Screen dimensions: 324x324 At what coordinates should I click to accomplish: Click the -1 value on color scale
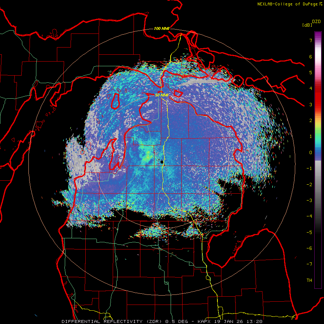click(309, 168)
